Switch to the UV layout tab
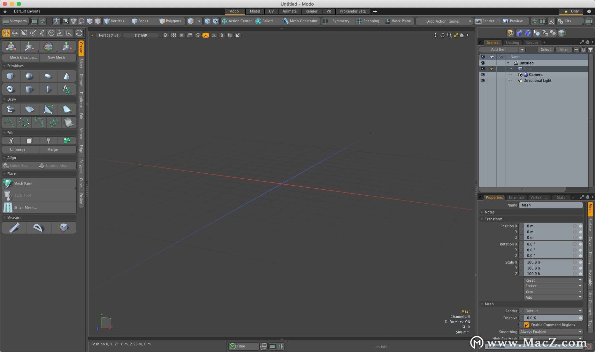595x352 pixels. coord(271,11)
